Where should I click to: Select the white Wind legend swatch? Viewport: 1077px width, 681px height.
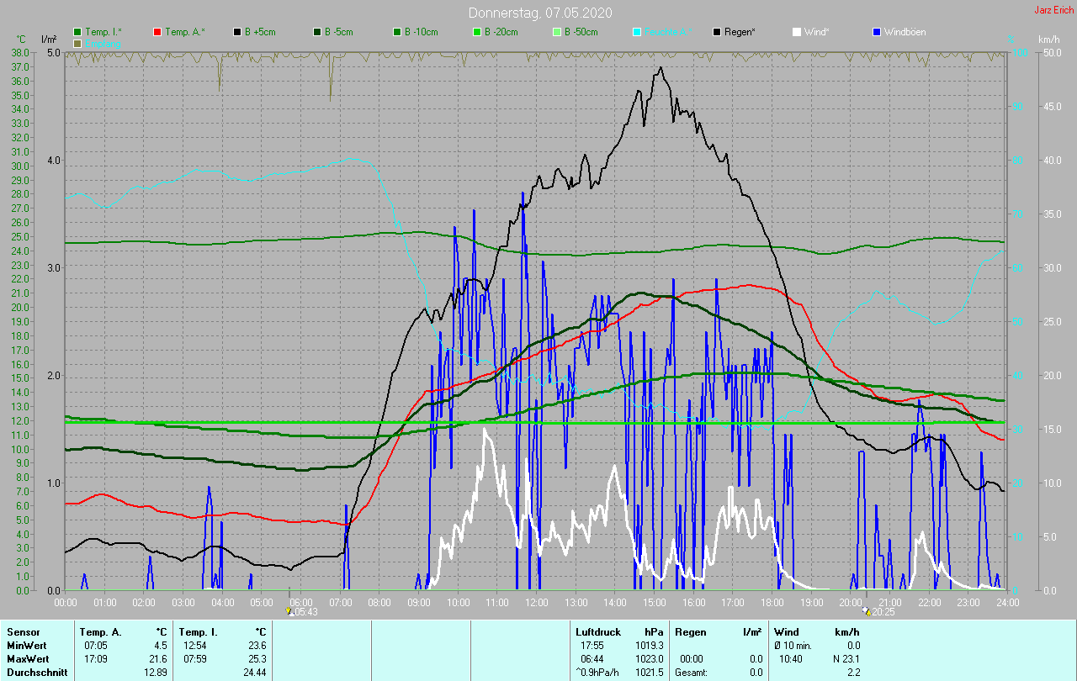tap(797, 32)
